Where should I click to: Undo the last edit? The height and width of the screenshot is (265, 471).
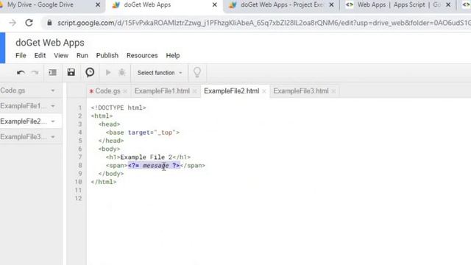point(21,73)
